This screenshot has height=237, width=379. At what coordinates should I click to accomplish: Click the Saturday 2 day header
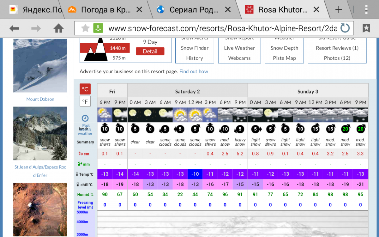188,92
